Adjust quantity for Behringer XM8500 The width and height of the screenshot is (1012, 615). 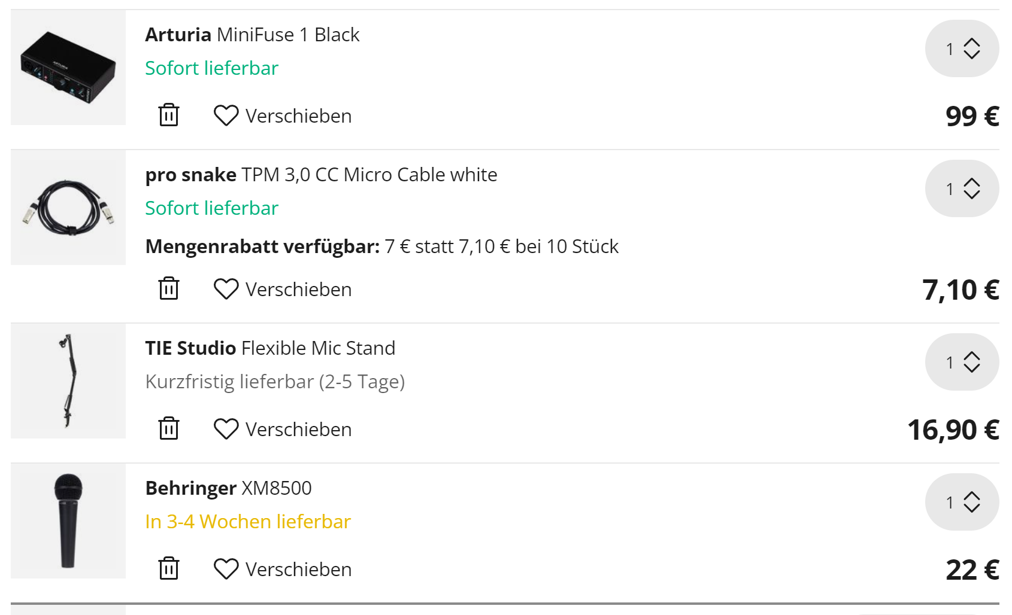(962, 502)
